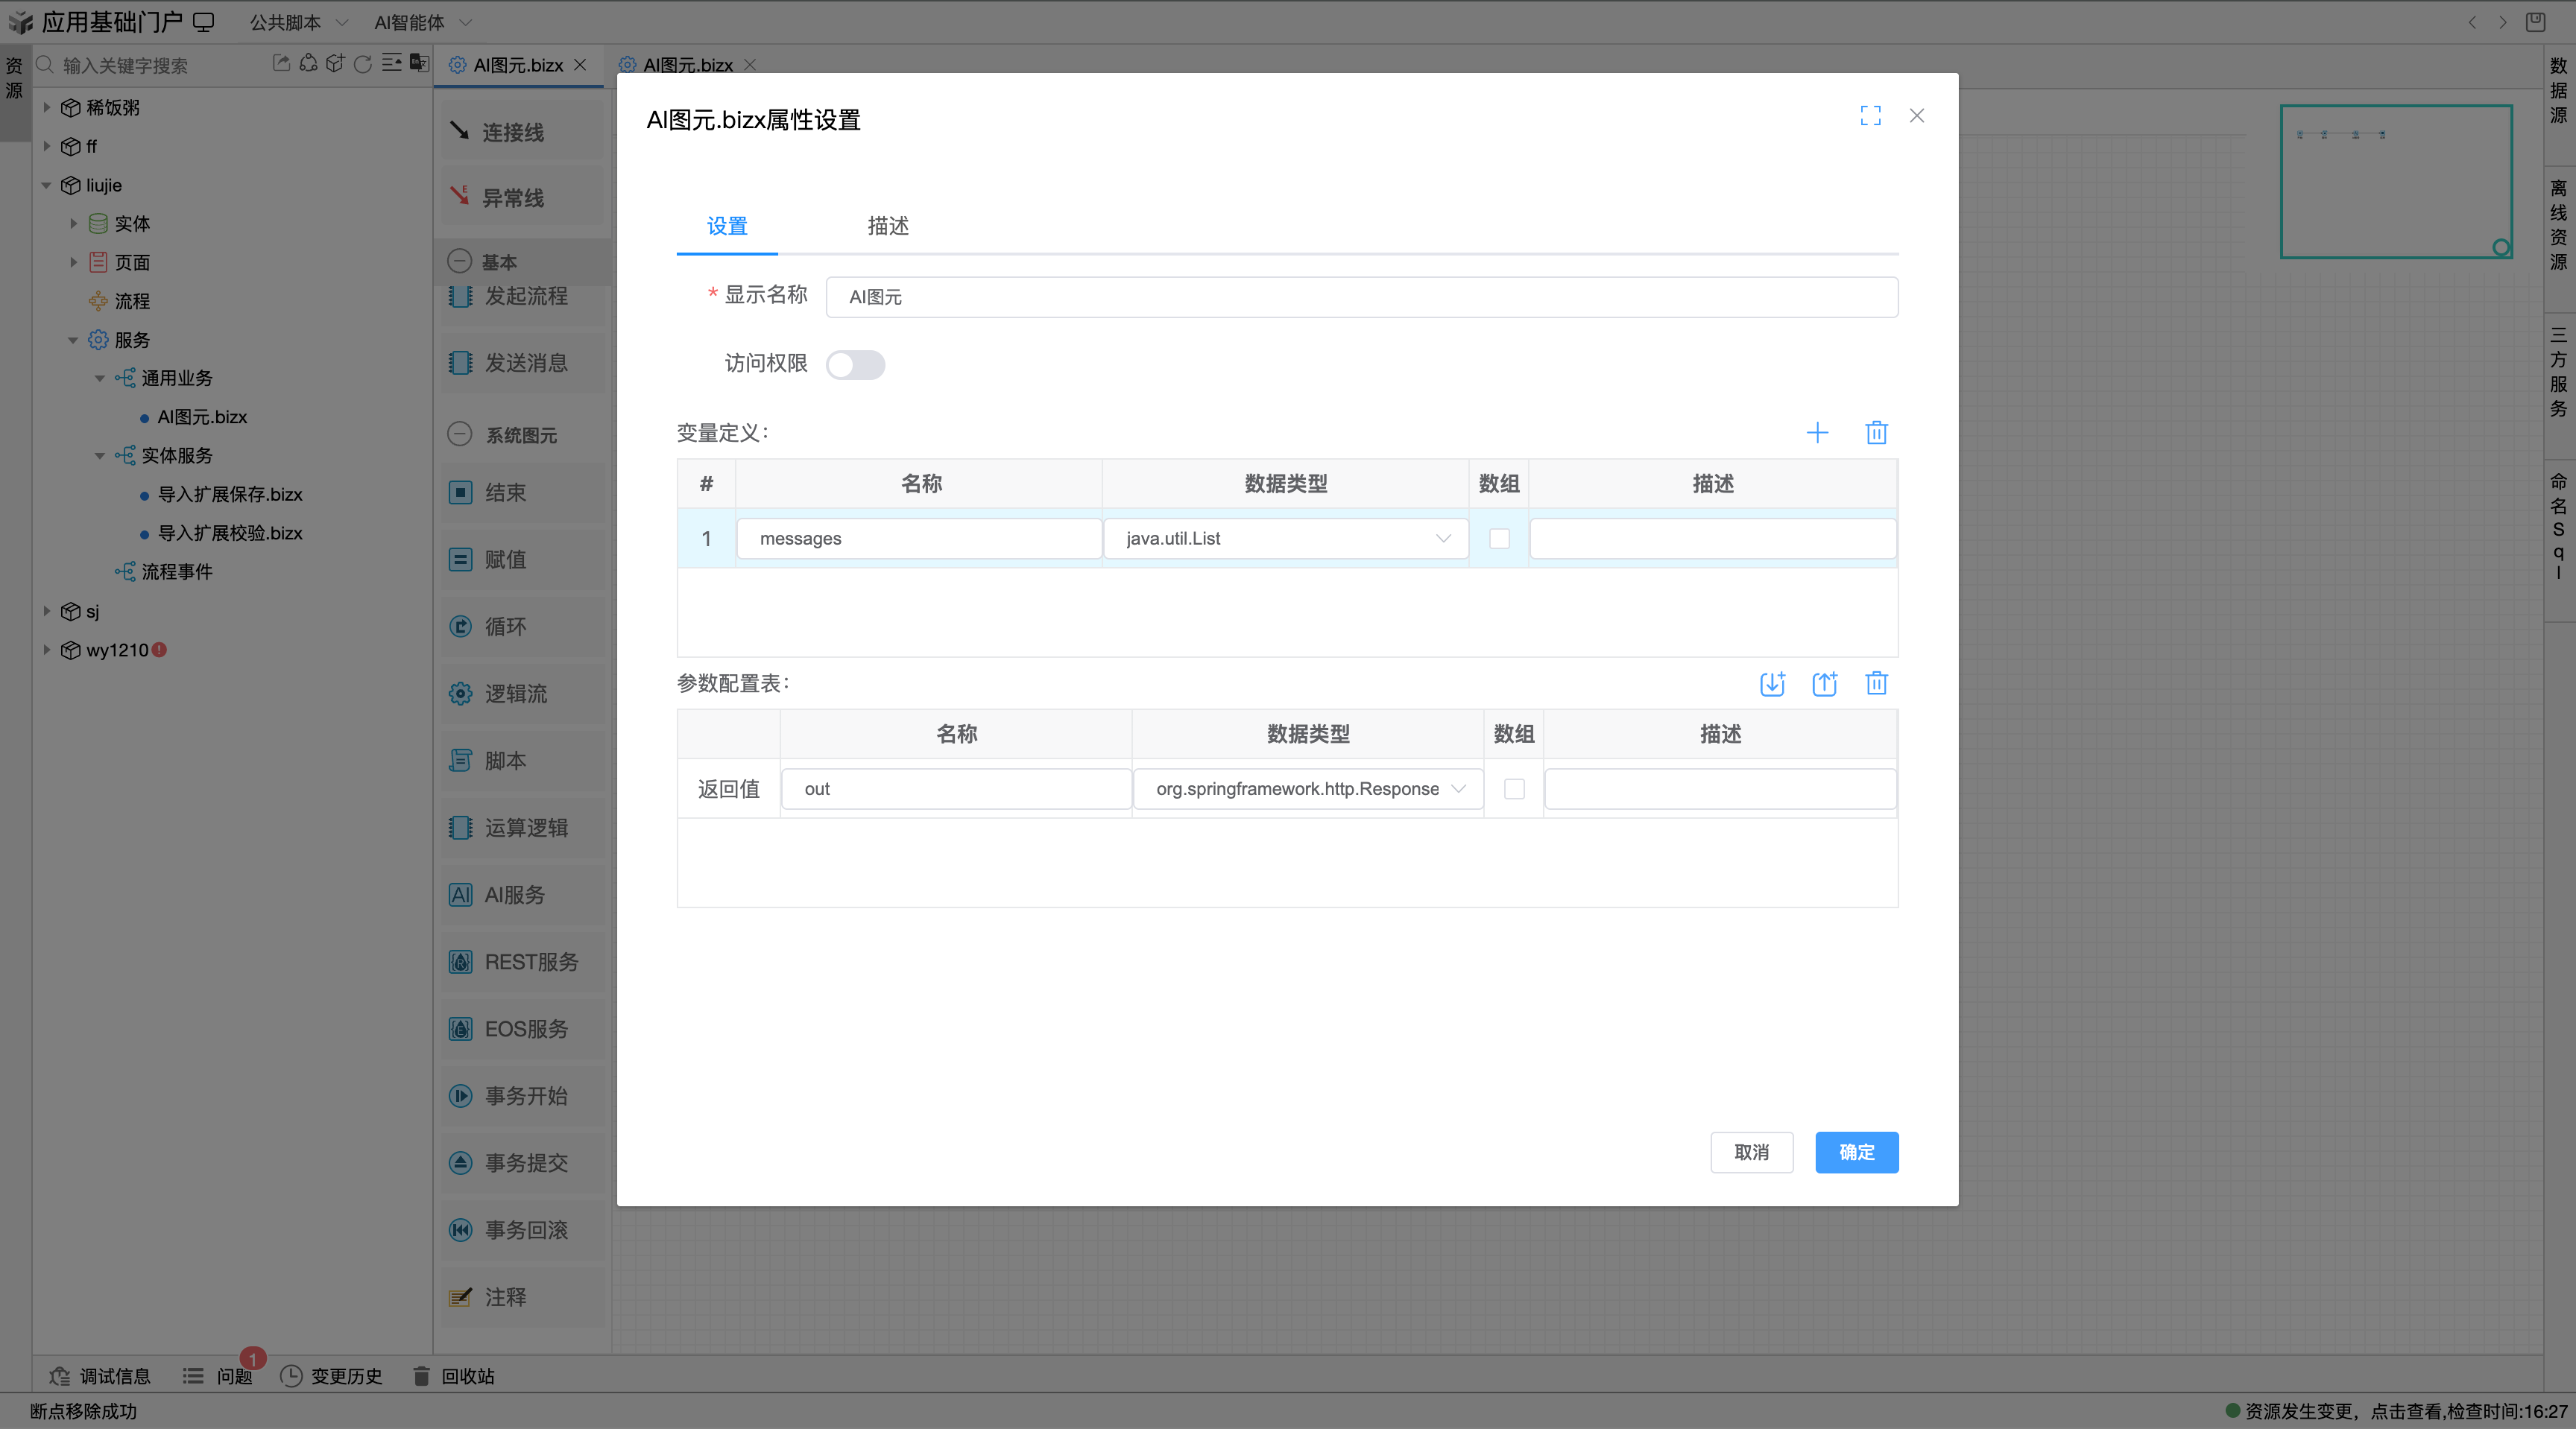Click inside the 显示名称 input field

click(x=1361, y=297)
